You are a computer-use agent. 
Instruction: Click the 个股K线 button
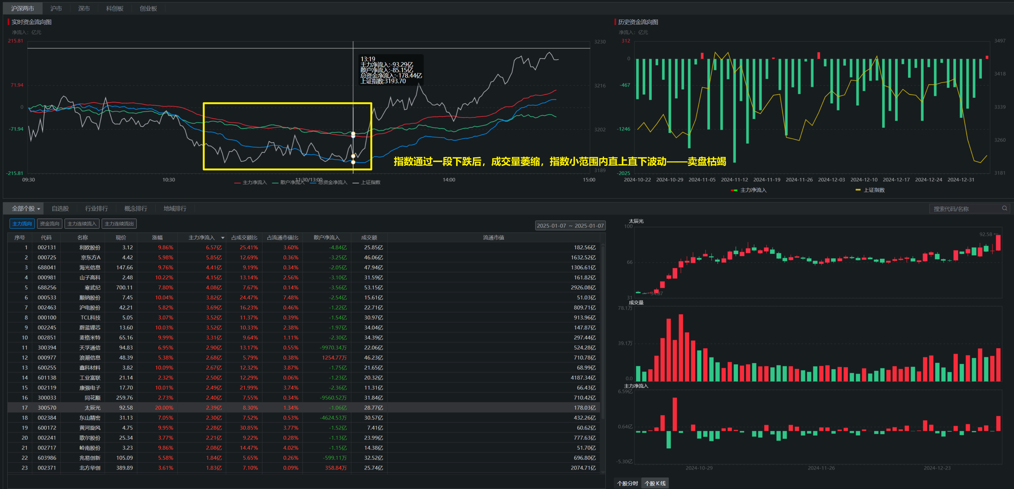tap(655, 483)
